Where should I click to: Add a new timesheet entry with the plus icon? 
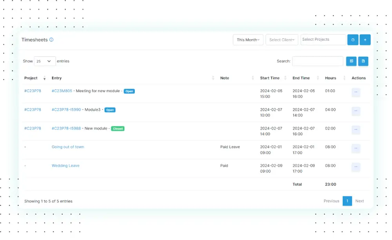point(365,39)
